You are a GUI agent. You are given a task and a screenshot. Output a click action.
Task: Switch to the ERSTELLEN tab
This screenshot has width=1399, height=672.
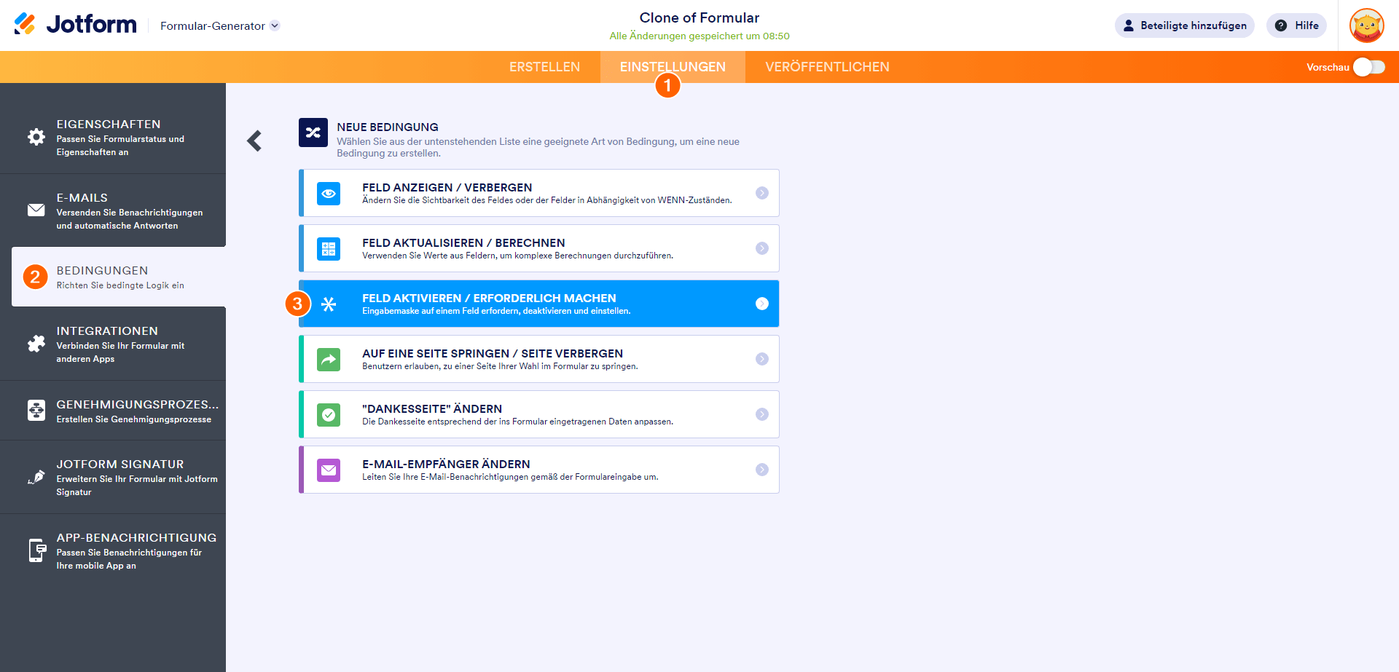pos(544,67)
